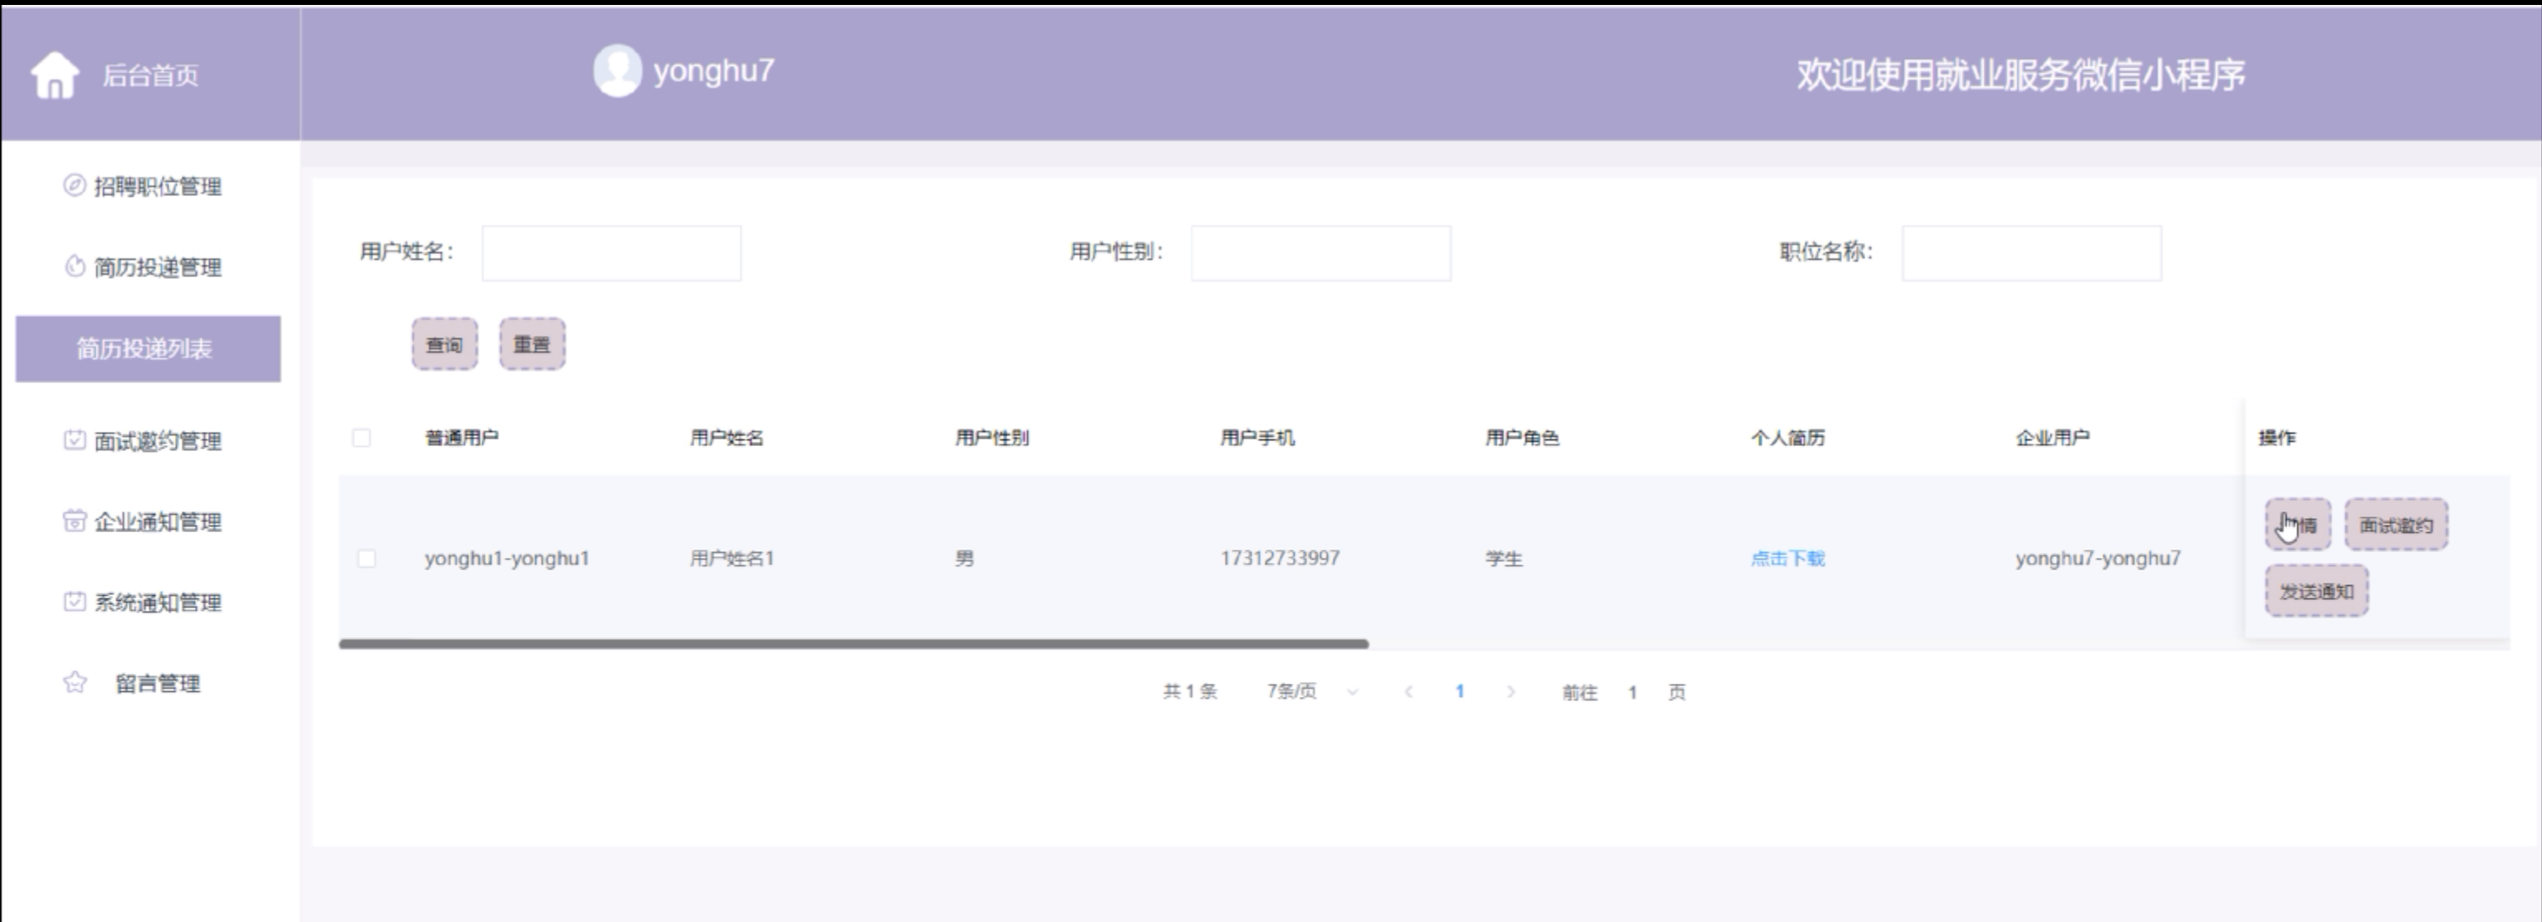This screenshot has height=922, width=2542.
Task: Click the 企业通知管理 sidebar icon
Action: 74,521
